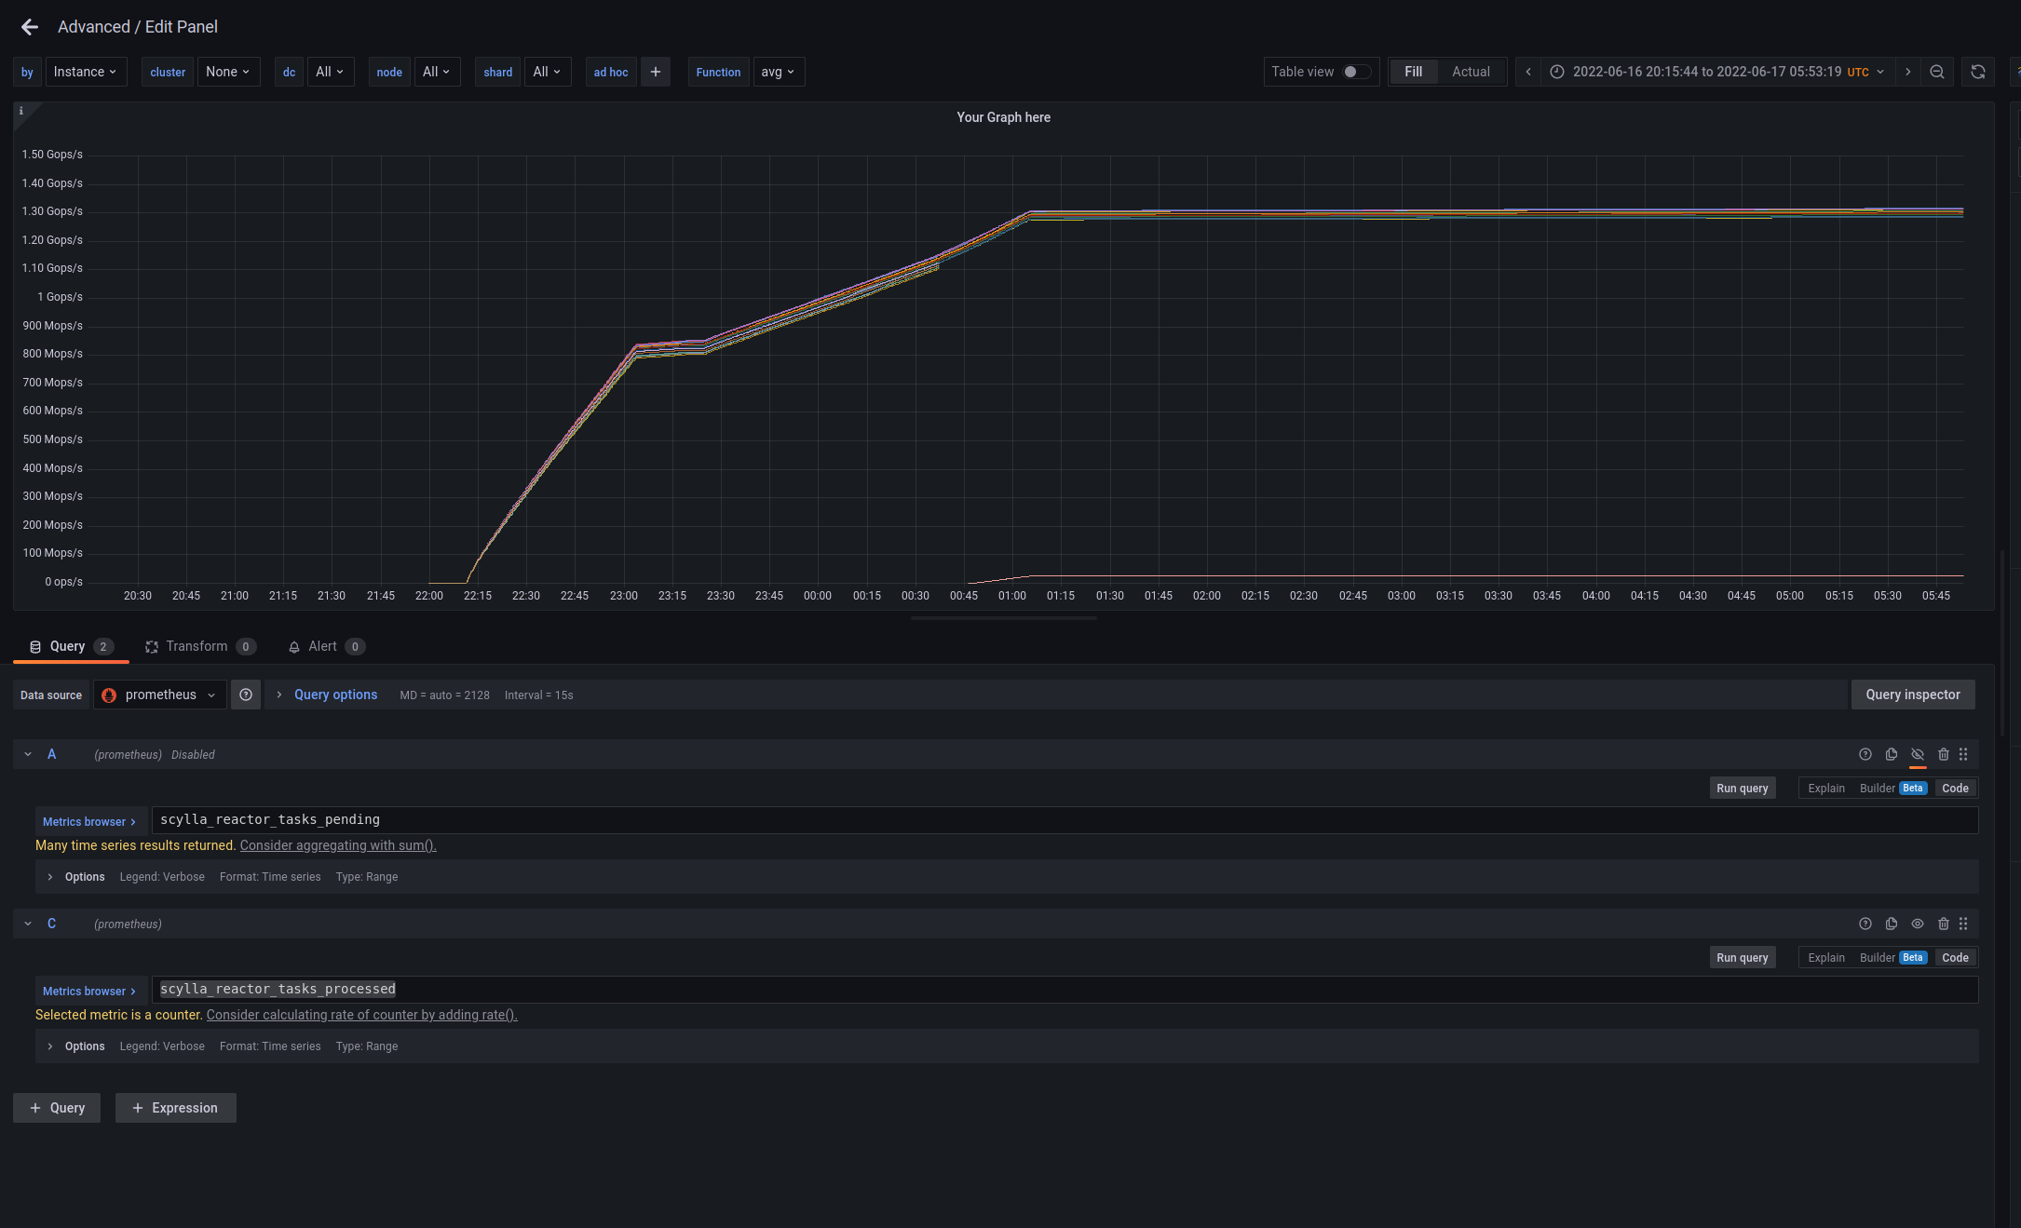Click the Run query button for query C
The height and width of the screenshot is (1228, 2021).
(x=1742, y=957)
